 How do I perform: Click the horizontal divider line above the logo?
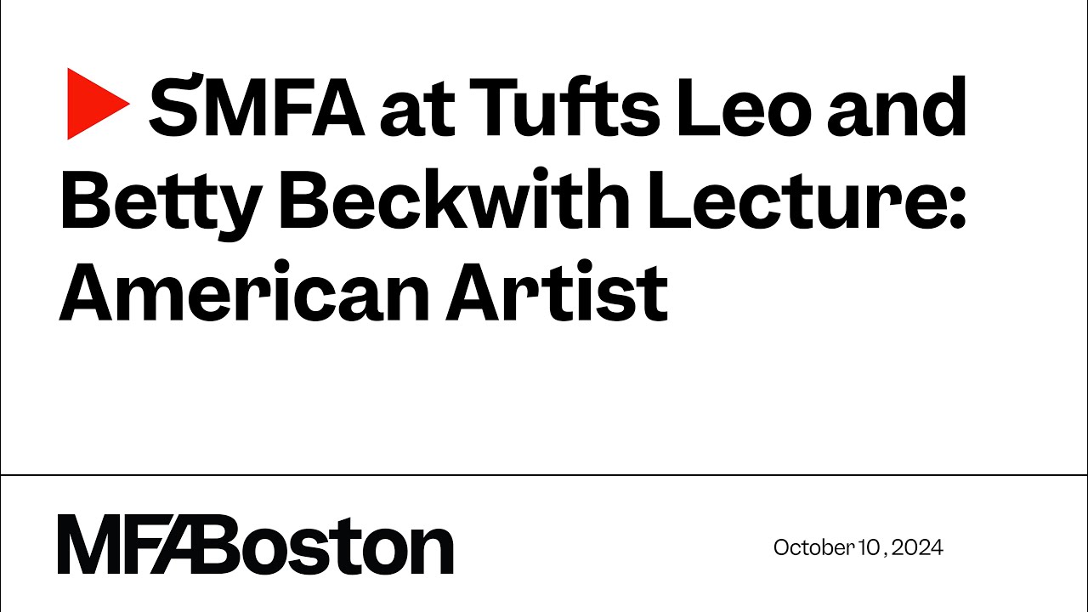pos(544,474)
